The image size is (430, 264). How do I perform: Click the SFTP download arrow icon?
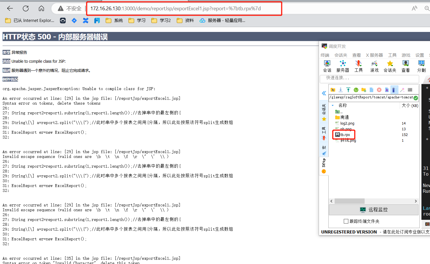click(x=341, y=90)
